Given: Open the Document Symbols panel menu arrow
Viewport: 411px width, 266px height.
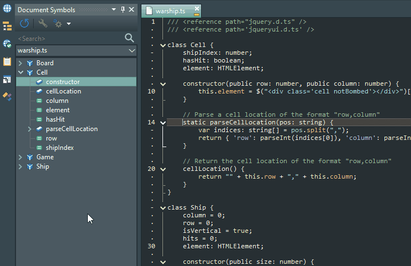Looking at the screenshot, I should pos(113,9).
